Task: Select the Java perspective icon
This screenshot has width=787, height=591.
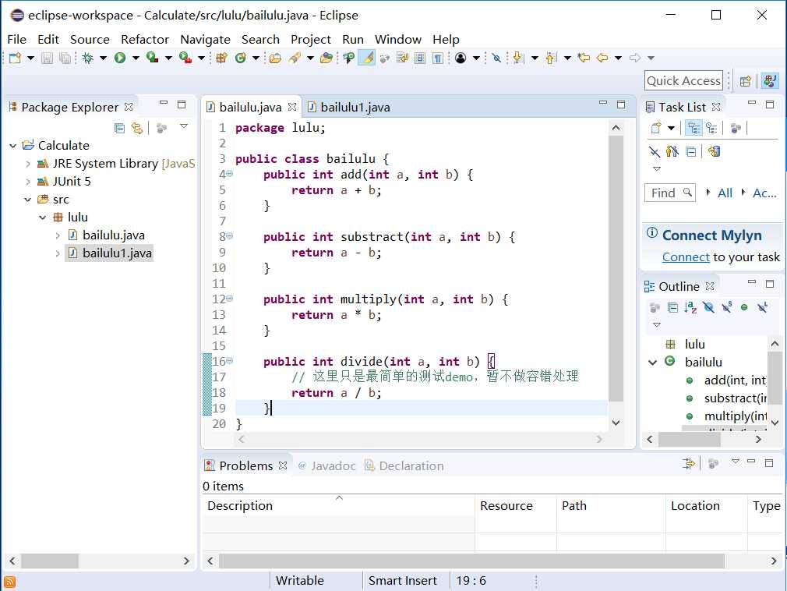Action: pyautogui.click(x=769, y=81)
